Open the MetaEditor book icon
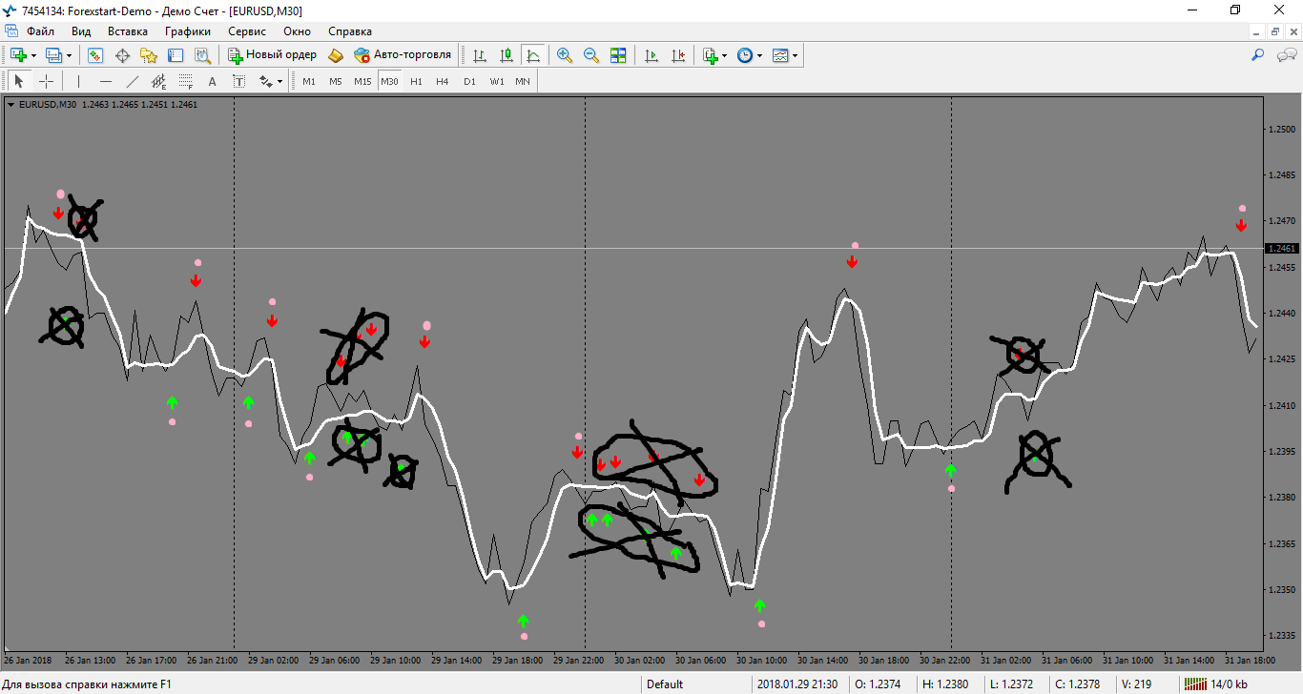The image size is (1303, 694). click(336, 55)
